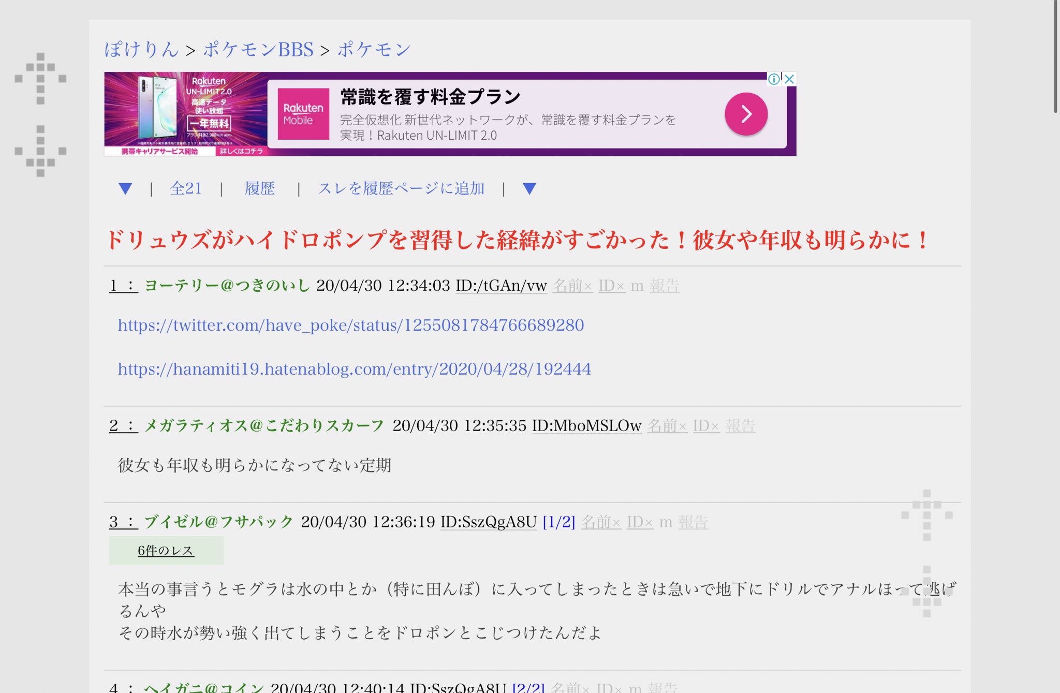Open the ポケモンBBS breadcrumb link
The height and width of the screenshot is (693, 1060).
point(258,49)
